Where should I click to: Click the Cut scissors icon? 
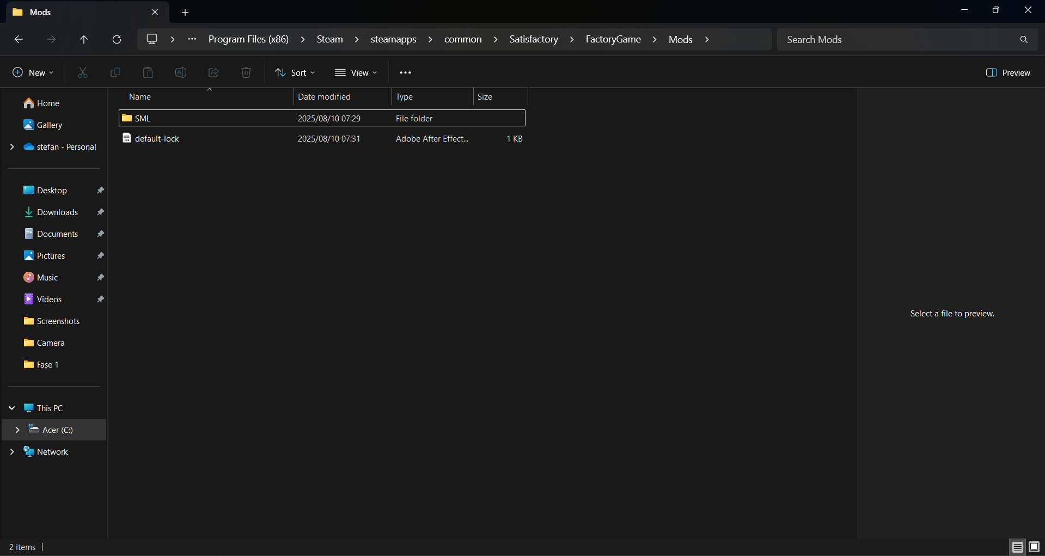coord(83,72)
